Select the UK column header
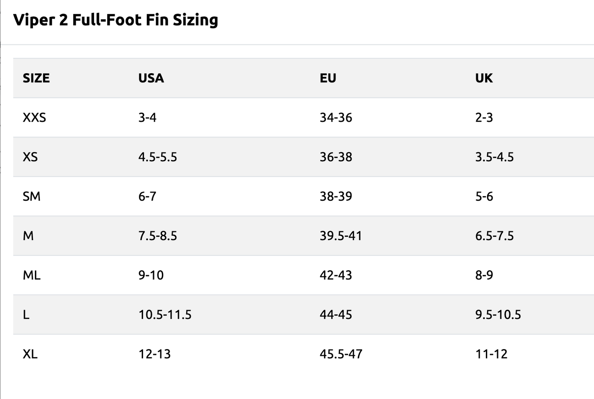 tap(484, 78)
